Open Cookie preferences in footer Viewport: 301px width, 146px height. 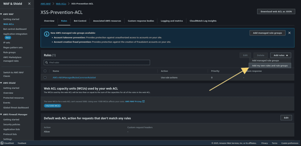pos(290,143)
